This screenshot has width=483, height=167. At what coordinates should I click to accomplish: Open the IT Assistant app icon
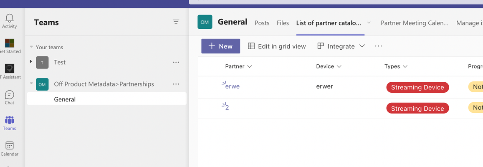coord(10,69)
